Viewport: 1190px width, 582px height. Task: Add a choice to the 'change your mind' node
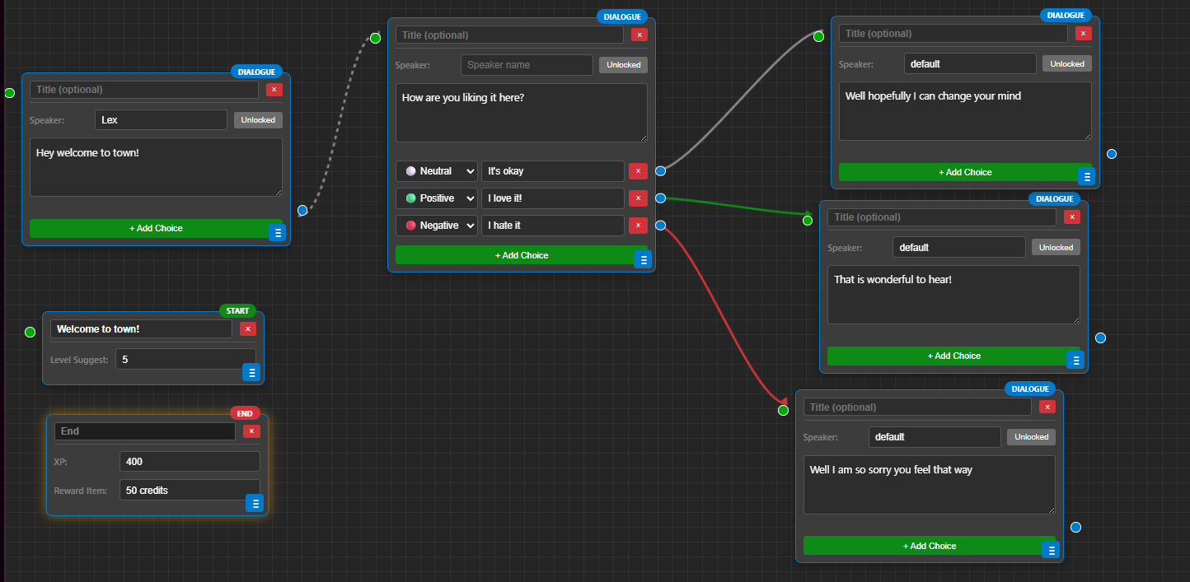[x=965, y=172]
